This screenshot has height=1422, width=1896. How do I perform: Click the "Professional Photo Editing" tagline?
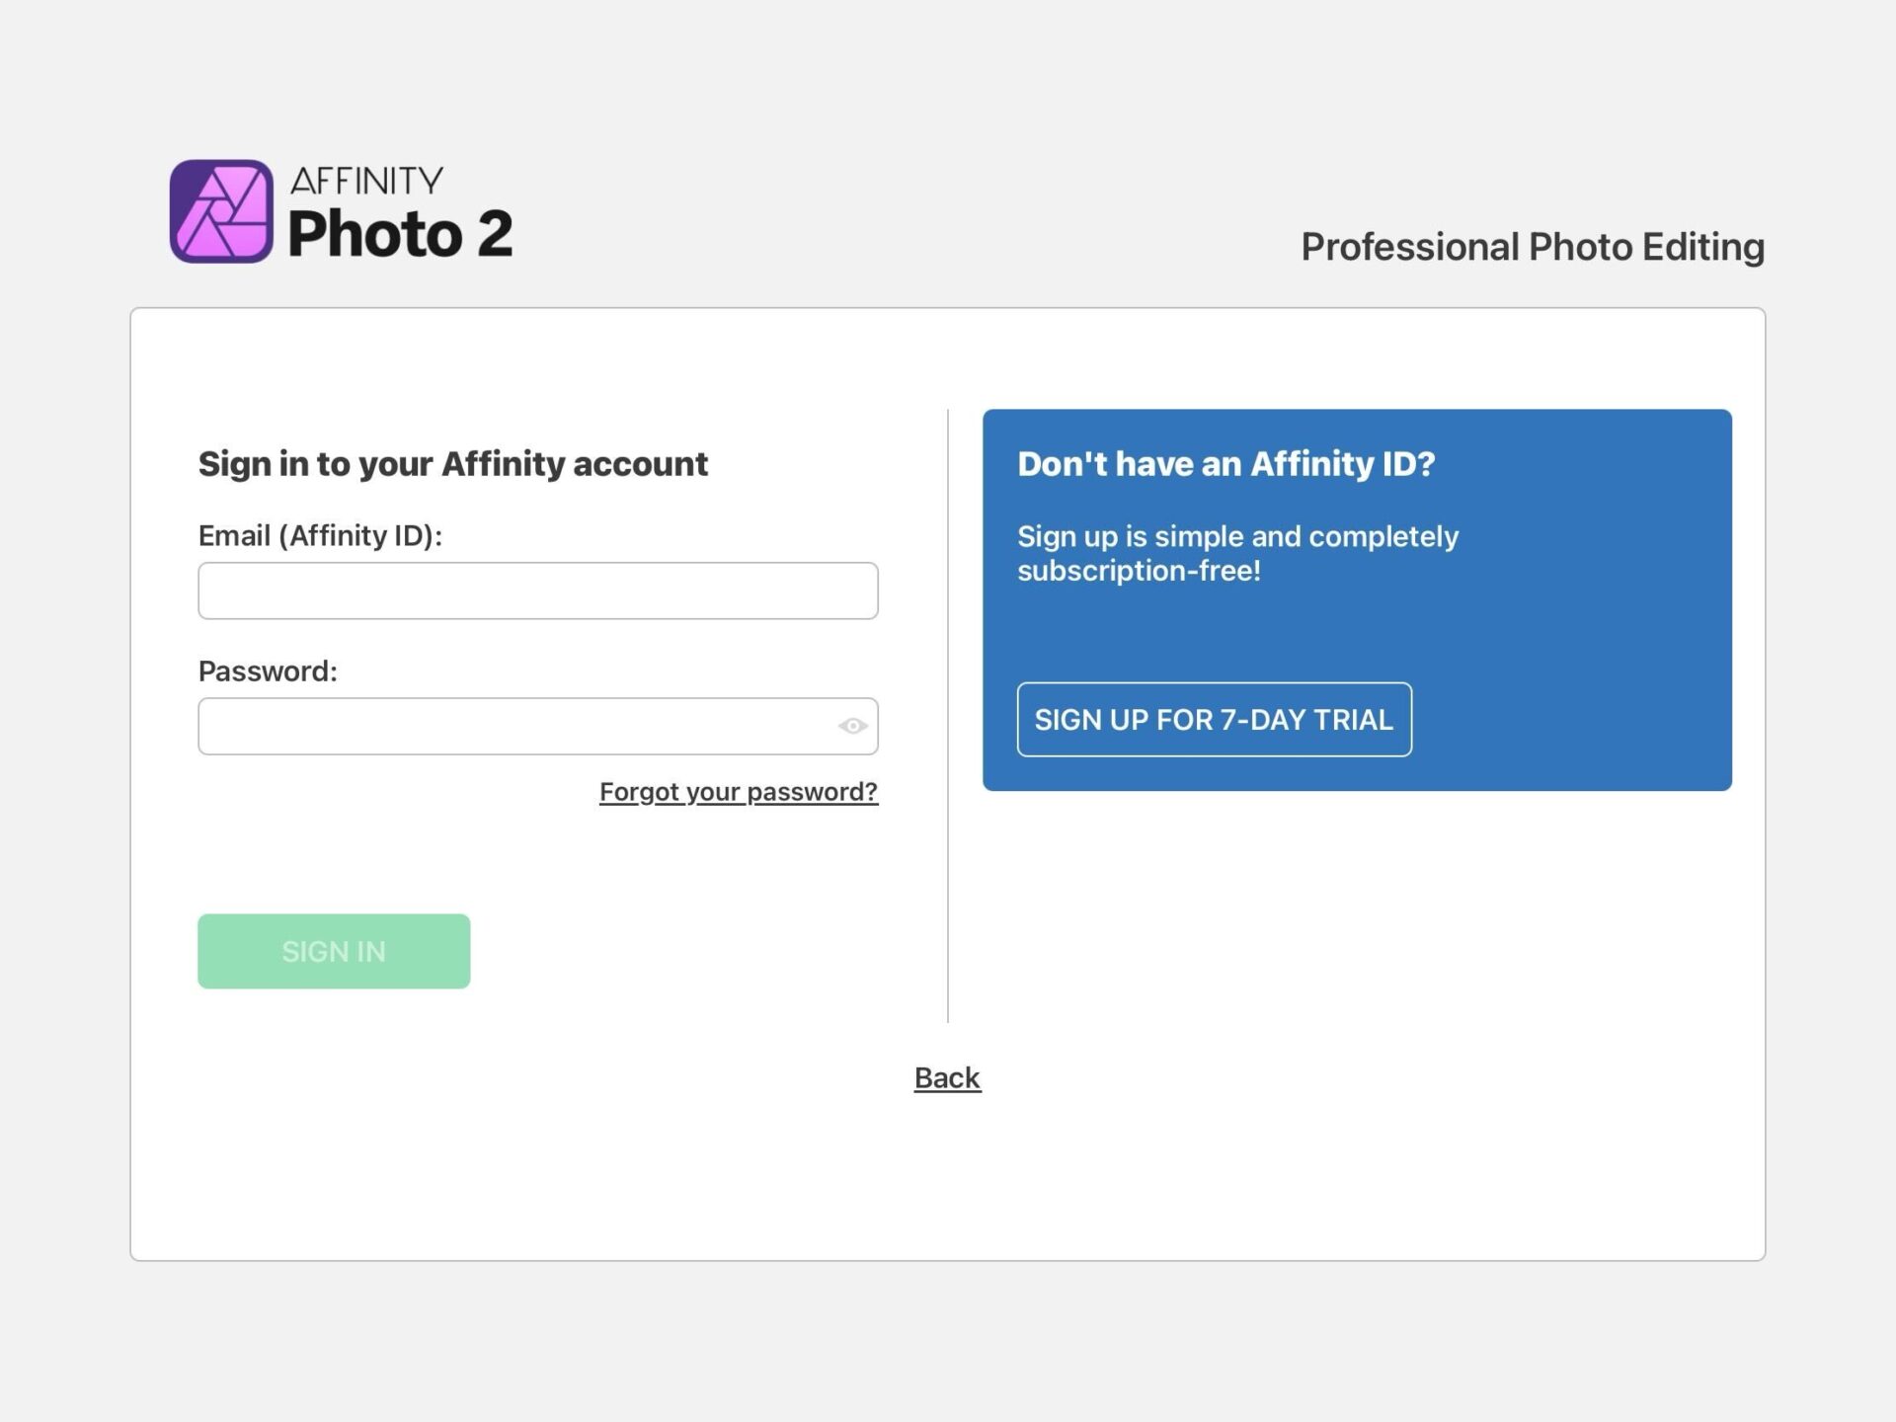point(1532,247)
